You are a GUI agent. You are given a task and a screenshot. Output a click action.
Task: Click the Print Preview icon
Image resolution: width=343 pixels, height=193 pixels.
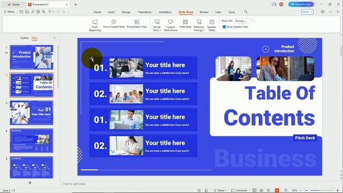(x=44, y=12)
